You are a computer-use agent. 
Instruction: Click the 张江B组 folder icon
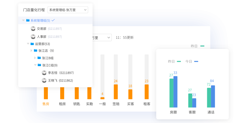39,58
